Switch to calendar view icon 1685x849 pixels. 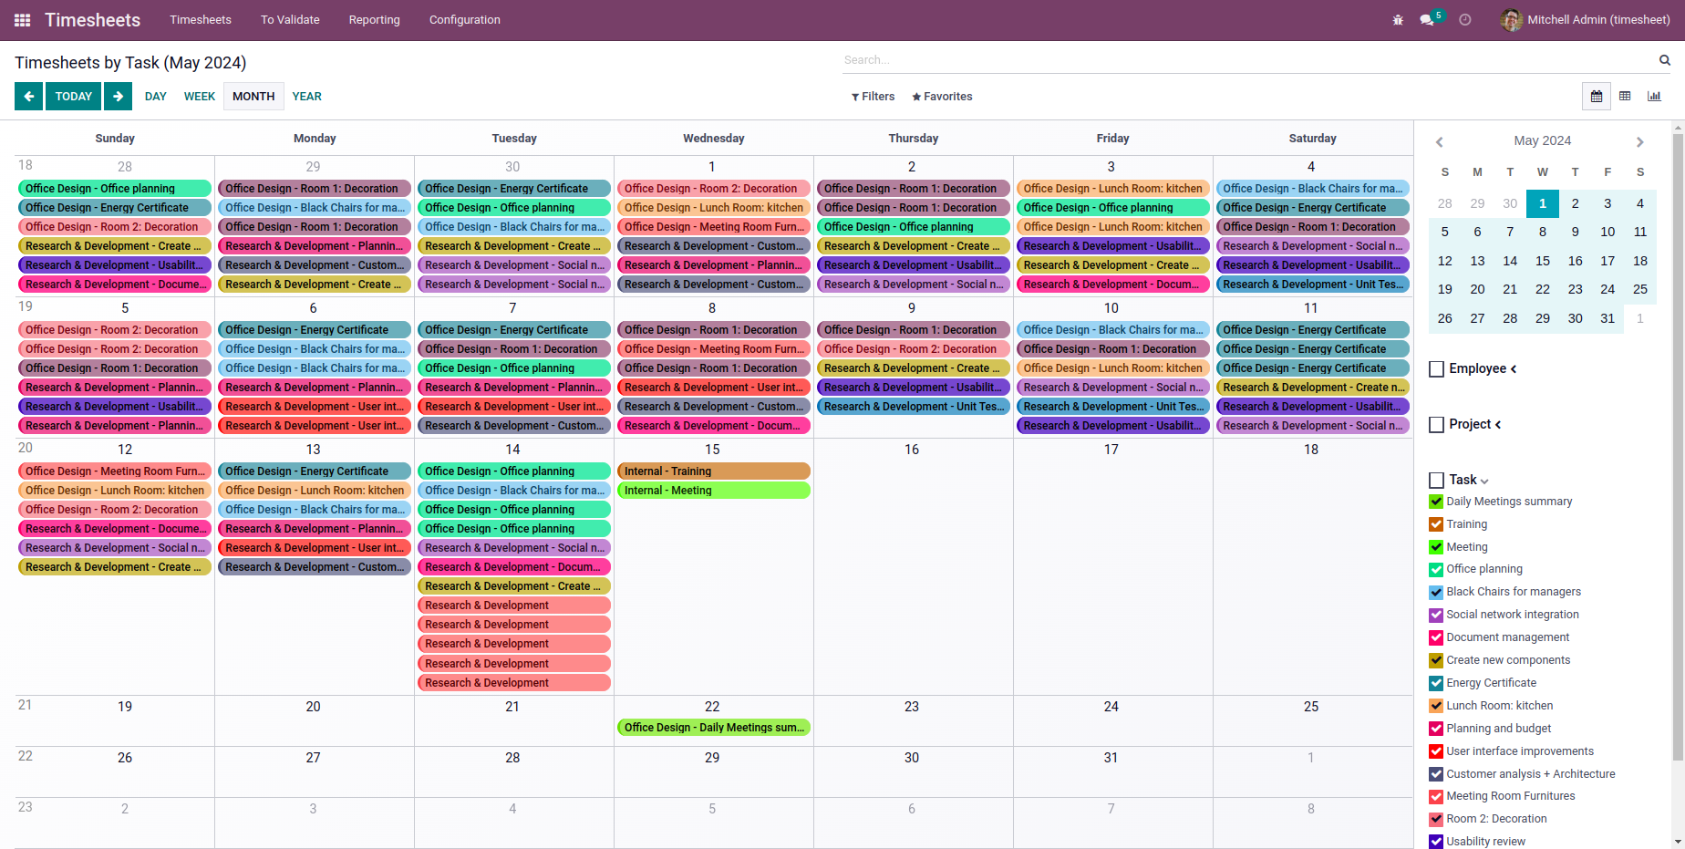pyautogui.click(x=1597, y=97)
